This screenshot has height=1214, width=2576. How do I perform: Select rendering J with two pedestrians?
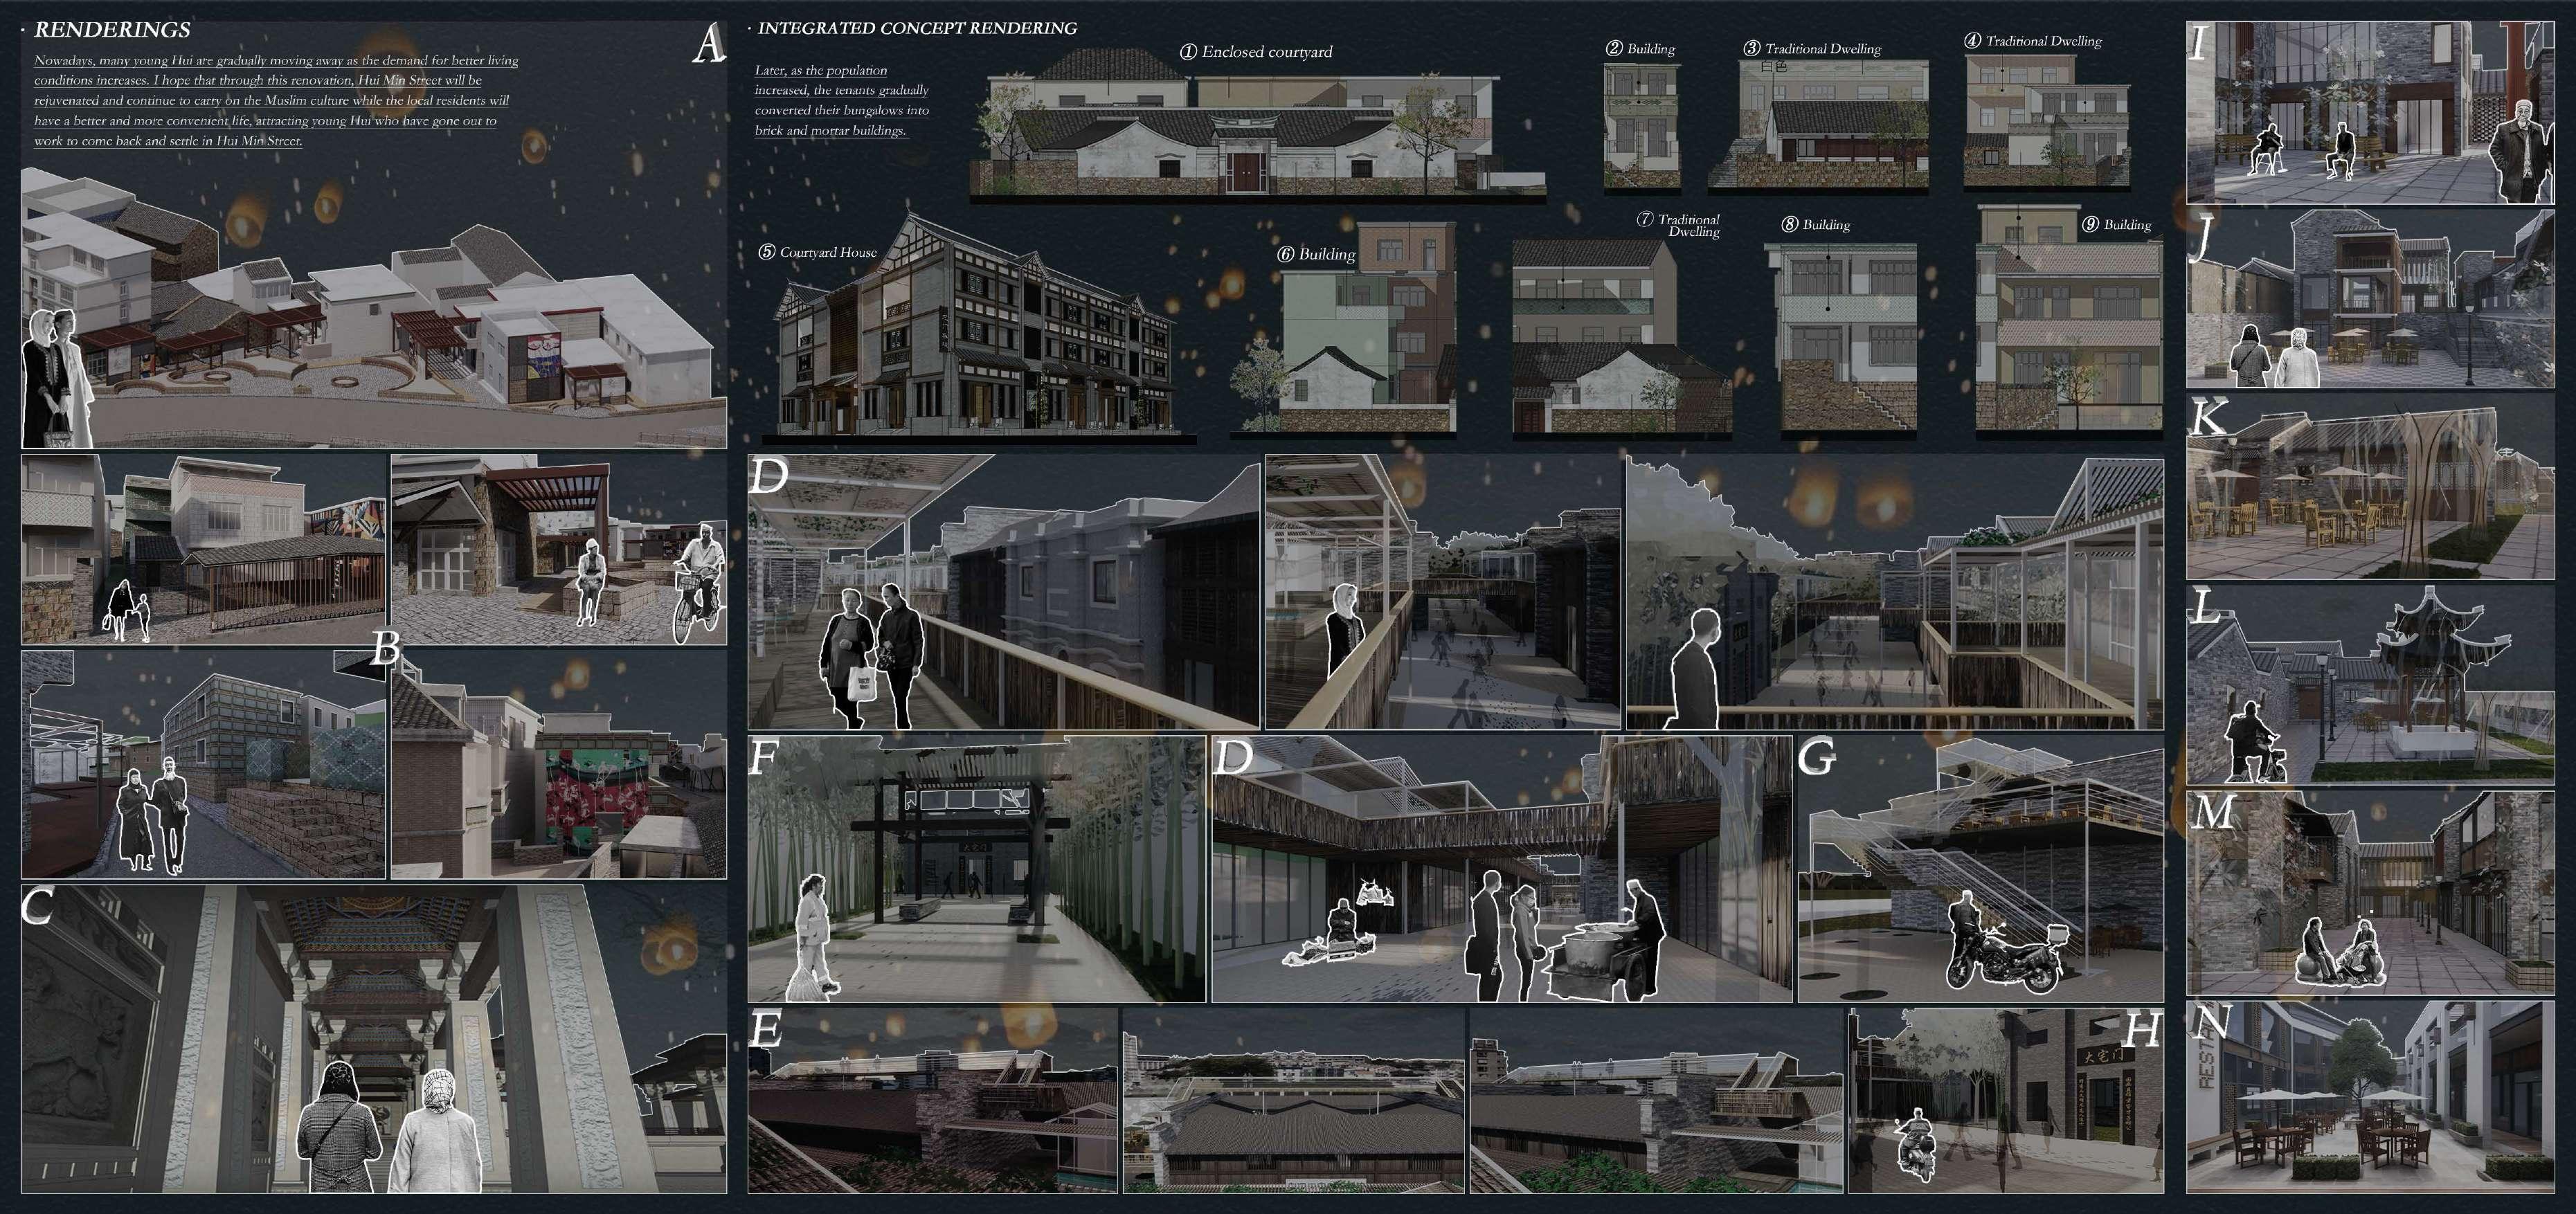[x=2369, y=298]
